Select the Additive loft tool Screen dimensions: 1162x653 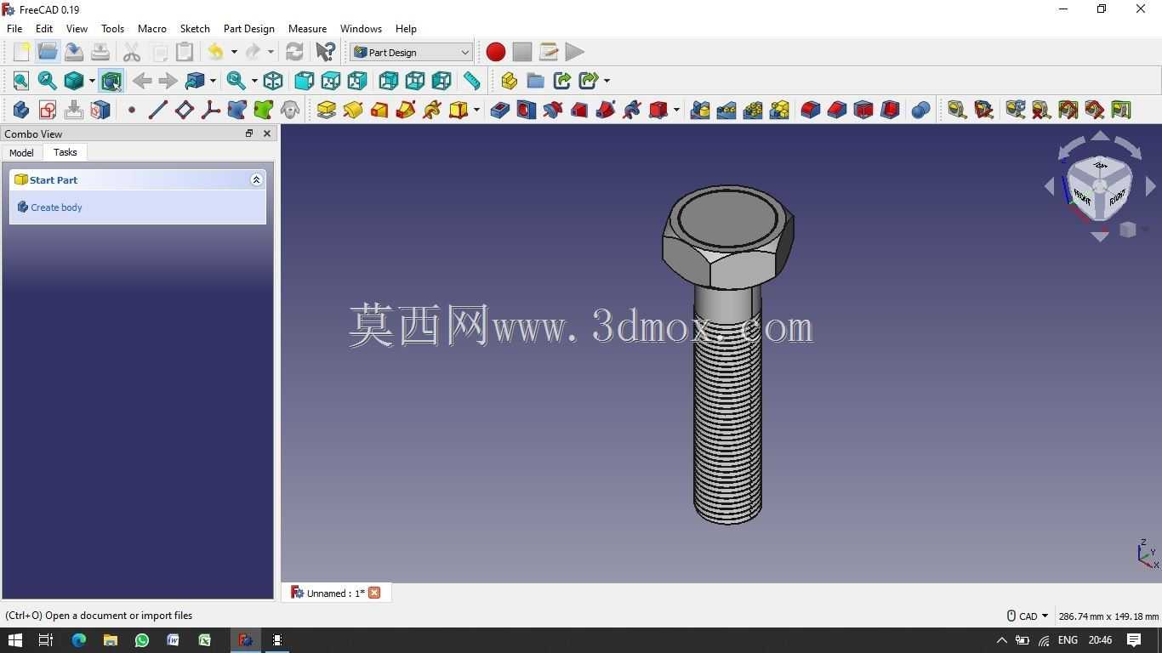coord(379,110)
